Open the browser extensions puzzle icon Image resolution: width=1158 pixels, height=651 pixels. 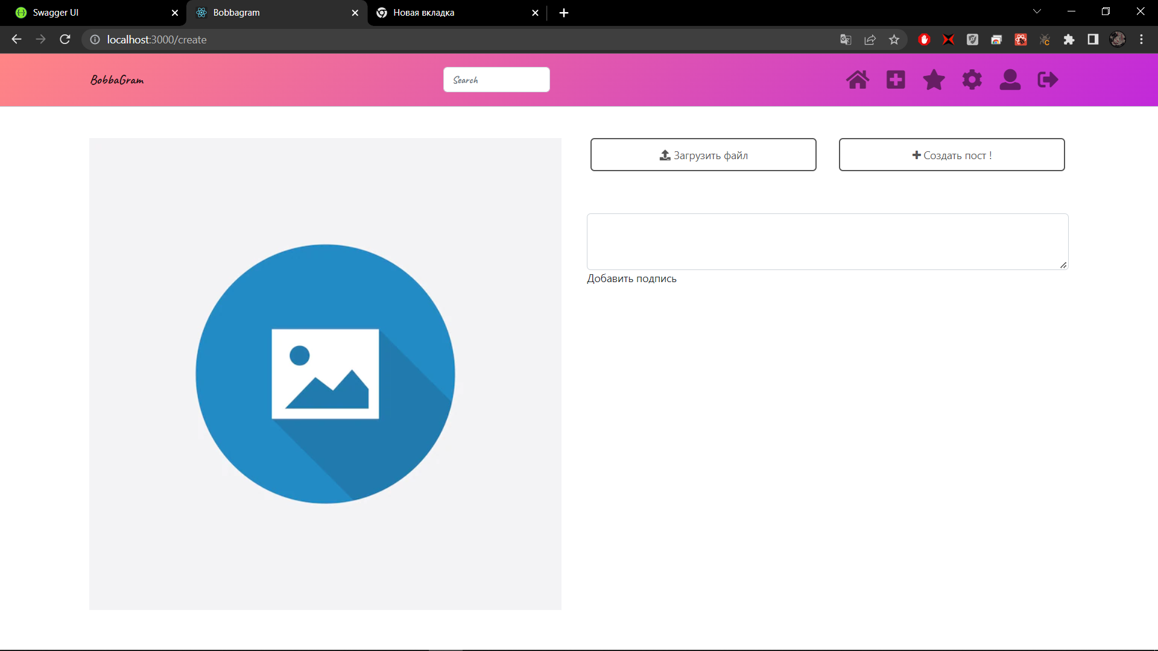coord(1069,40)
